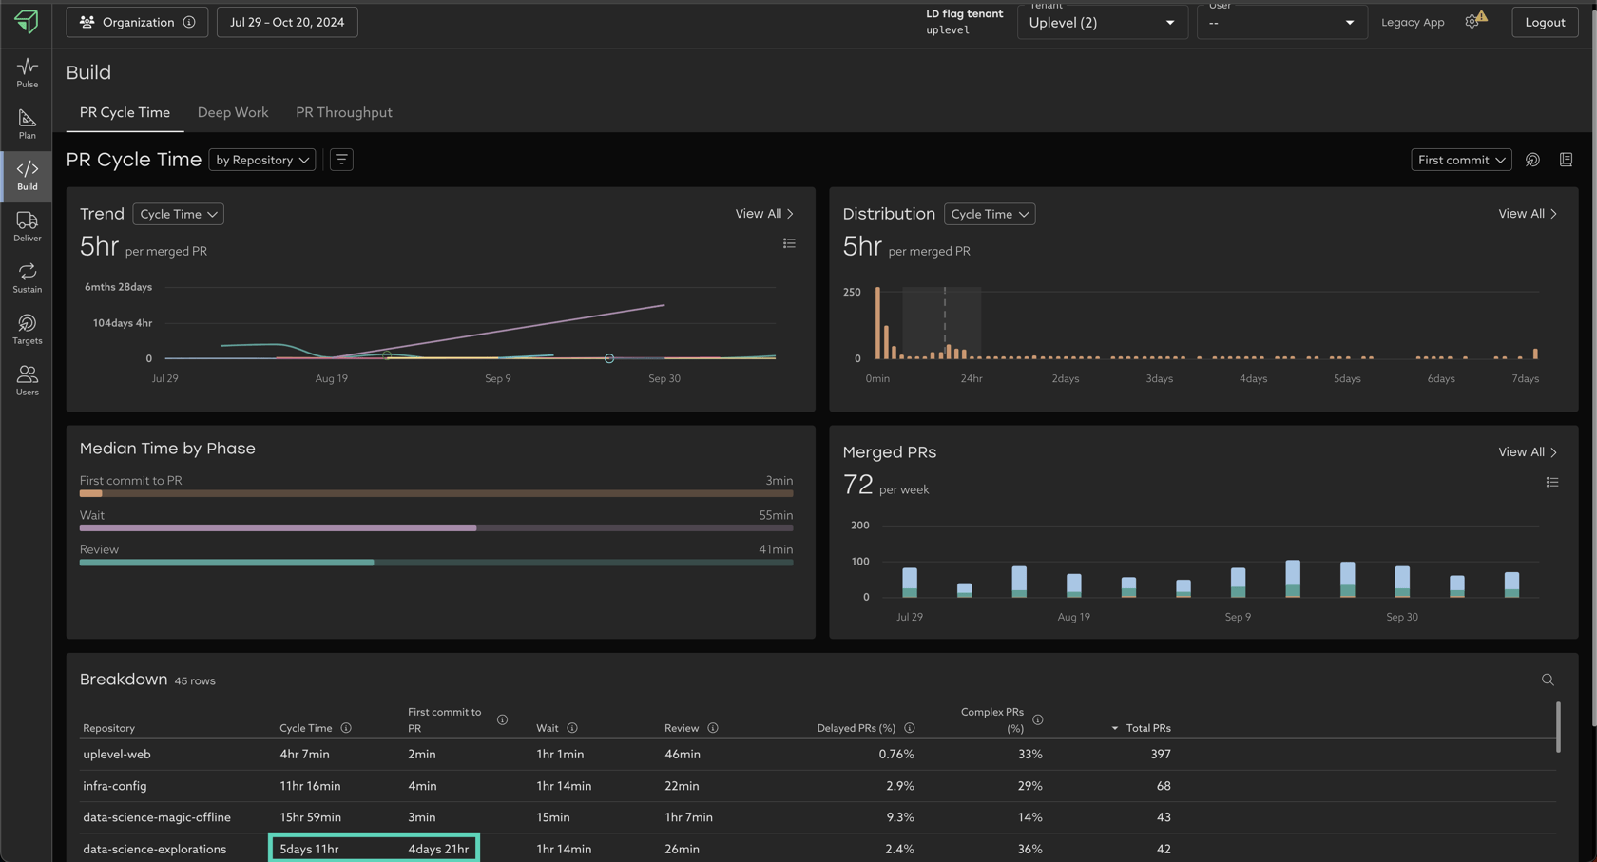
Task: Go to the Deliver sidebar icon
Action: tap(27, 226)
